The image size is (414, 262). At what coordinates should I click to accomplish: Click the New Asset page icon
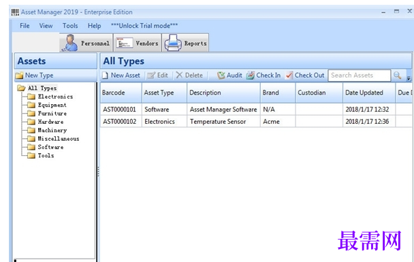click(105, 76)
